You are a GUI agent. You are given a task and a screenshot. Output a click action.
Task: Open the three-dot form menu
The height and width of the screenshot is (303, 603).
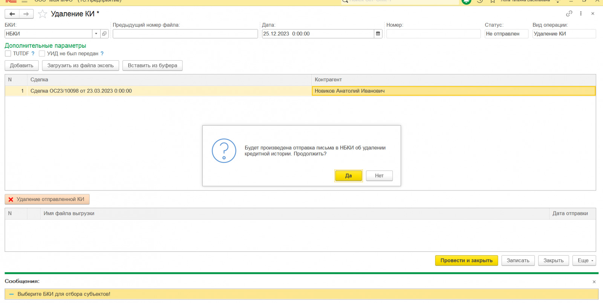[x=581, y=14]
